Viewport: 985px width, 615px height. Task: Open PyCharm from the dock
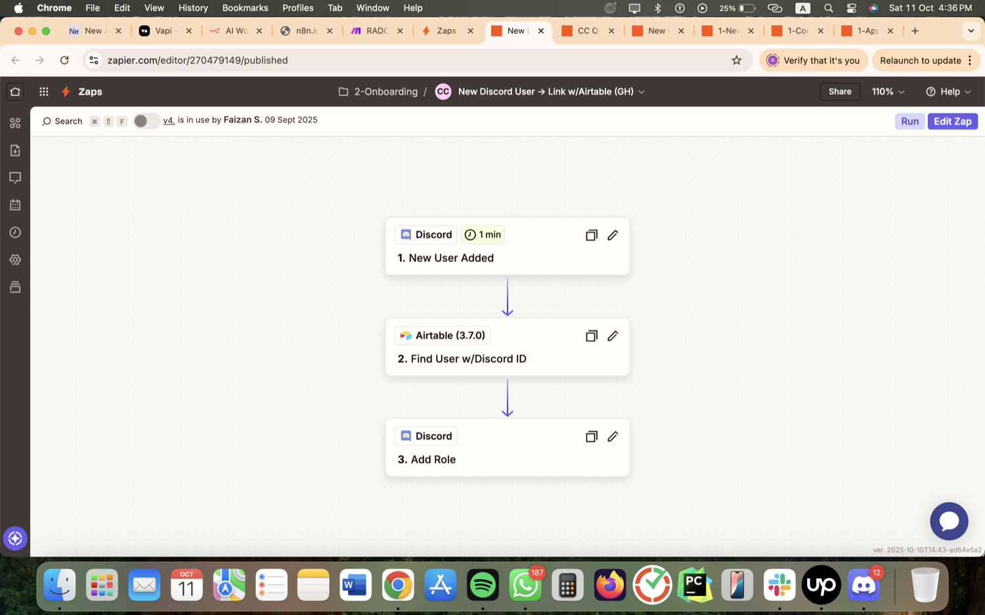(x=695, y=584)
